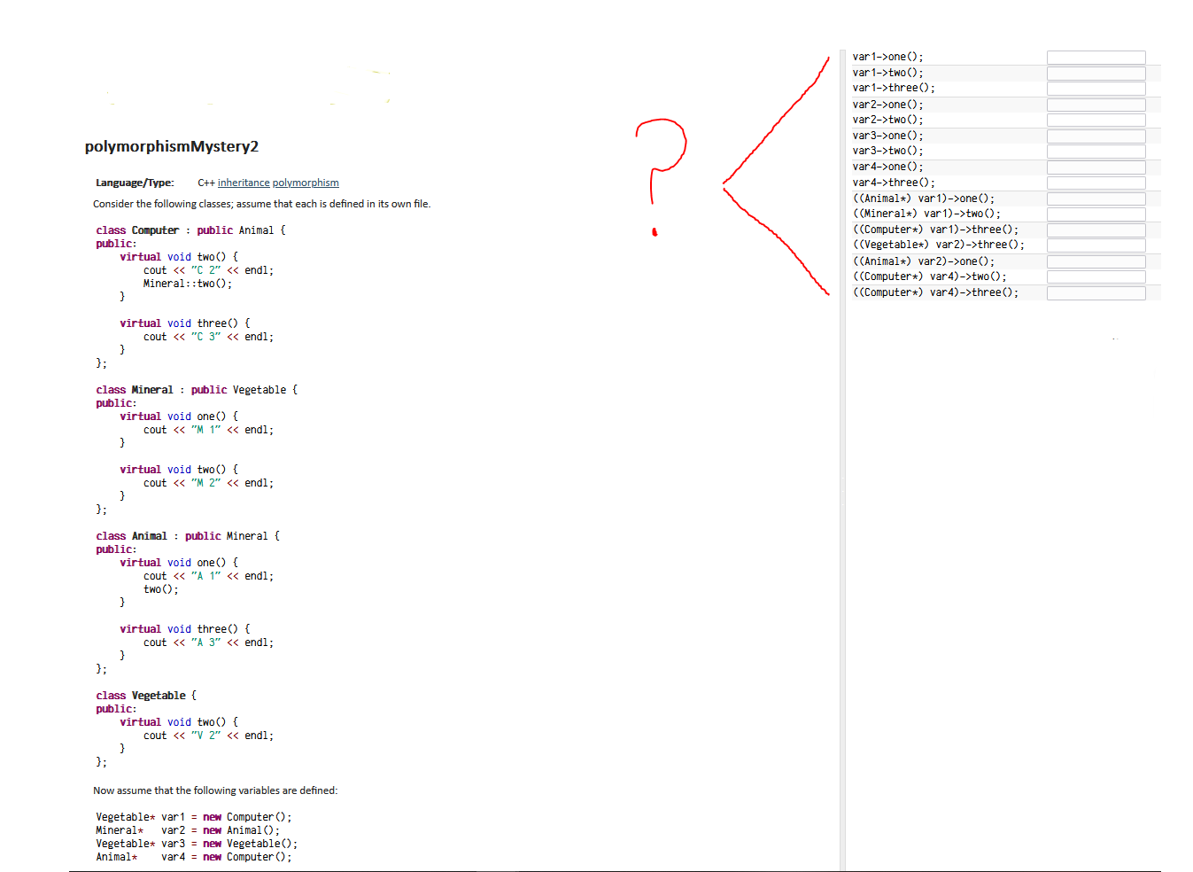Click the answer field for var3->two();
The image size is (1193, 872).
1096,151
